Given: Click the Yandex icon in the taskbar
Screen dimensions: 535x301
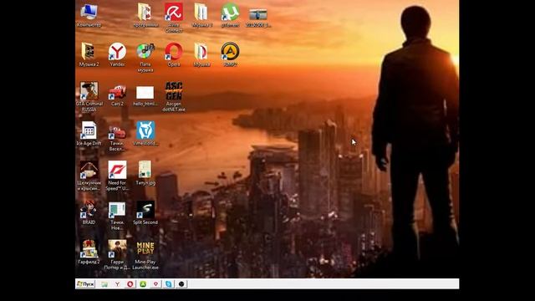Looking at the screenshot, I should pos(117,284).
